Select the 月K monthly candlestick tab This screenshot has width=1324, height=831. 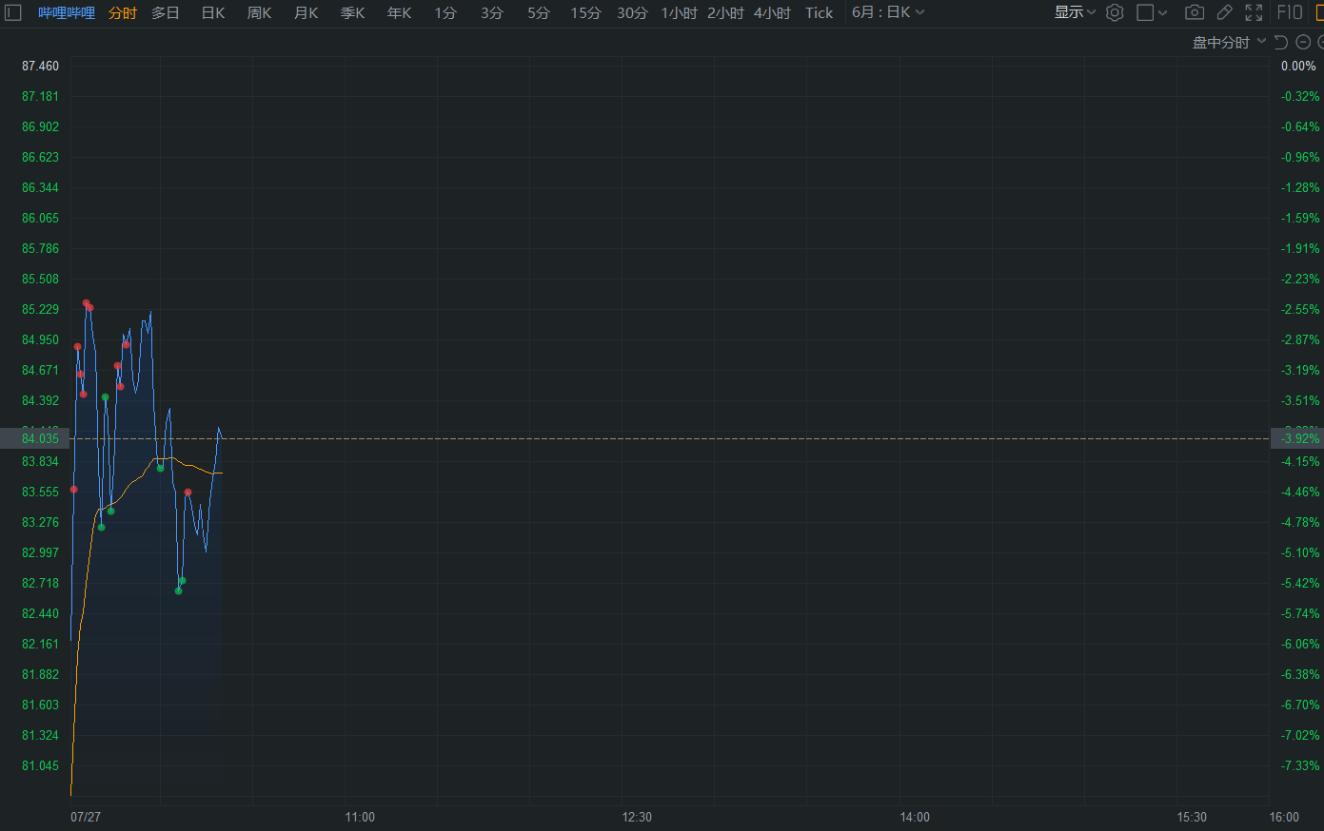306,12
